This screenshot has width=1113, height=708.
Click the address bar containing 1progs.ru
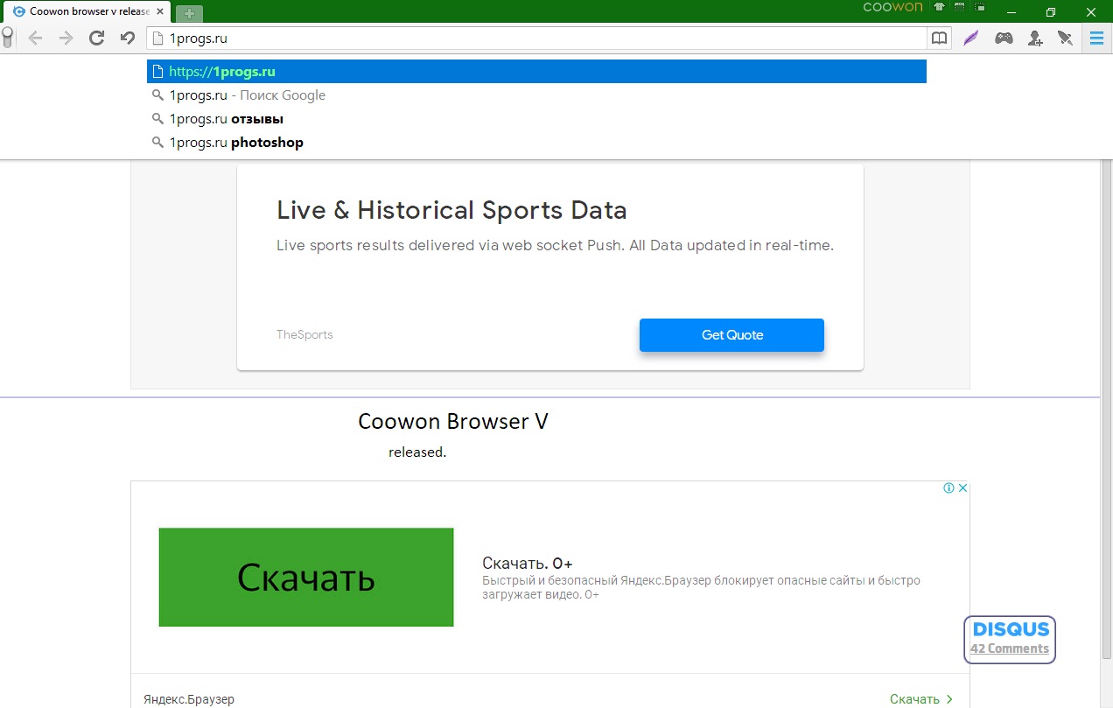tap(535, 38)
